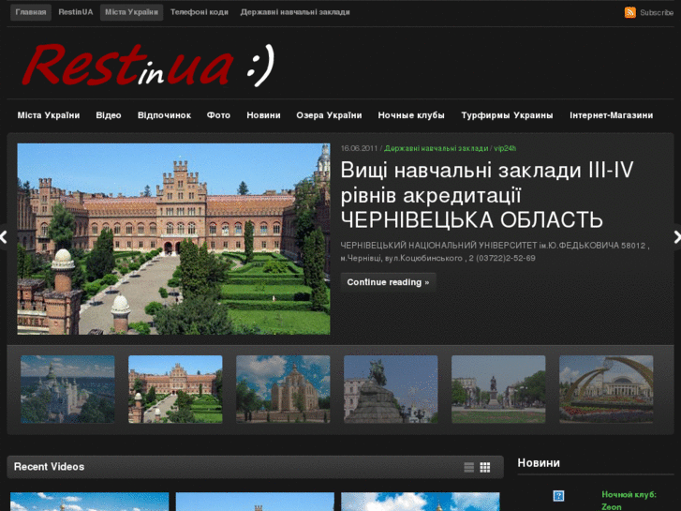Switch Recent Videos to list view
This screenshot has height=511, width=681.
tap(468, 467)
